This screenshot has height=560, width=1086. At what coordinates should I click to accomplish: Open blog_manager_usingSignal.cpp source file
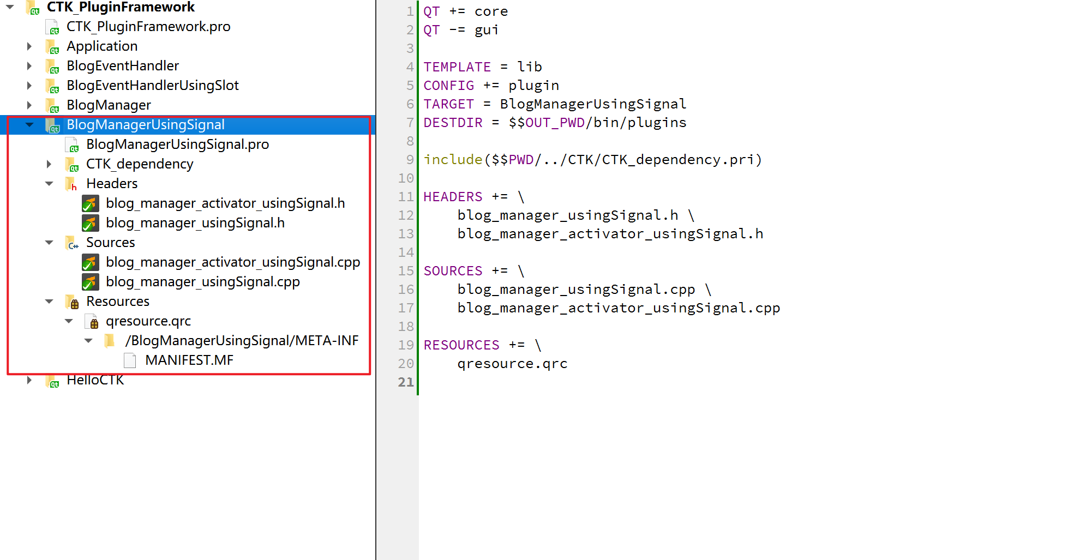pos(203,282)
